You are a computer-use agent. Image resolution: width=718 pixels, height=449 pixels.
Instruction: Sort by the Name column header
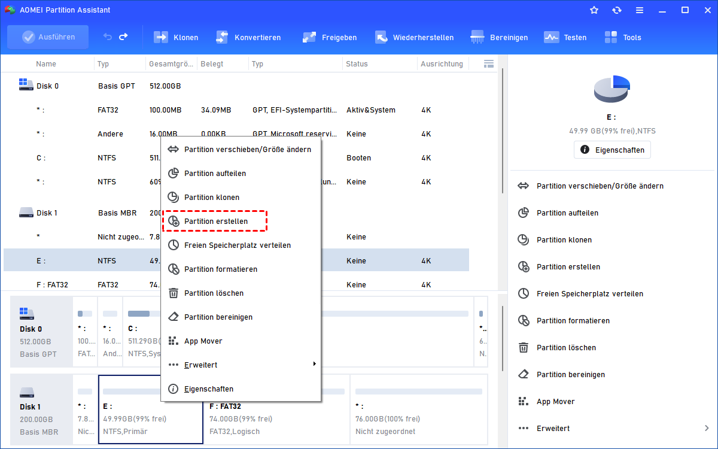pyautogui.click(x=46, y=63)
